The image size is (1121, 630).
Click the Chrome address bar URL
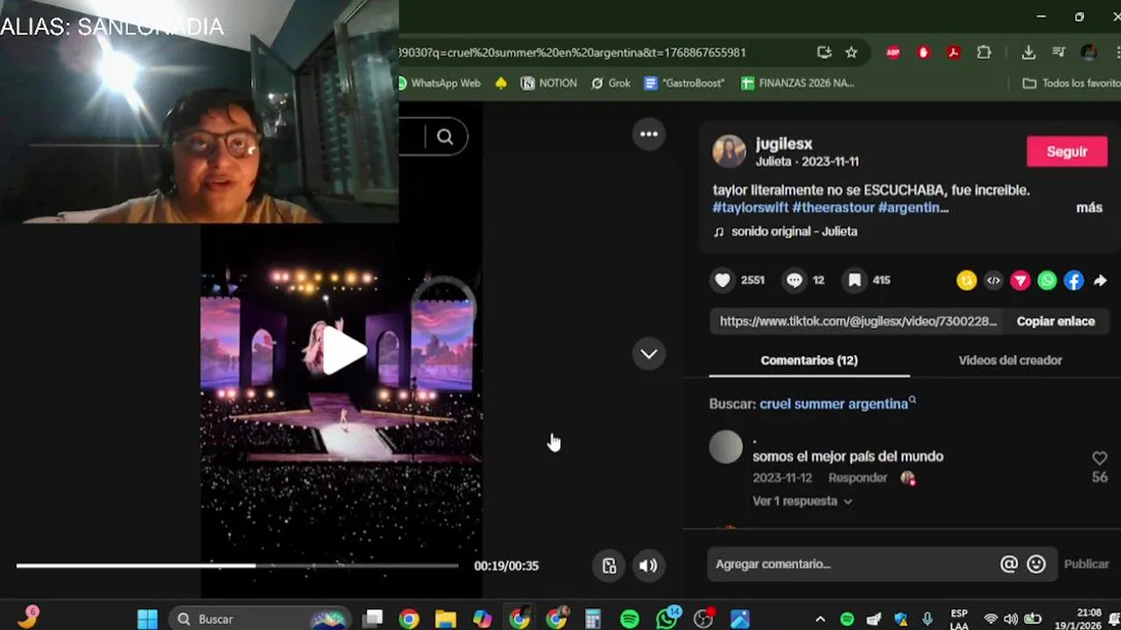pos(573,52)
